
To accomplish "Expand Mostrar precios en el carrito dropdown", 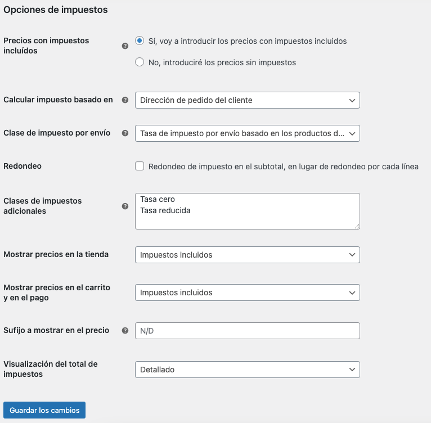I will (x=248, y=292).
